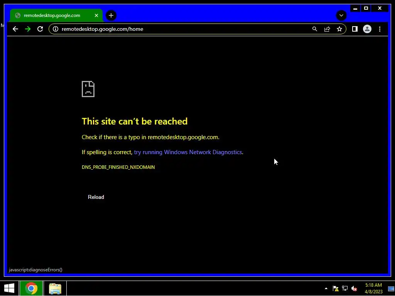Click Chrome icon in the taskbar
This screenshot has width=395, height=296.
click(31, 288)
